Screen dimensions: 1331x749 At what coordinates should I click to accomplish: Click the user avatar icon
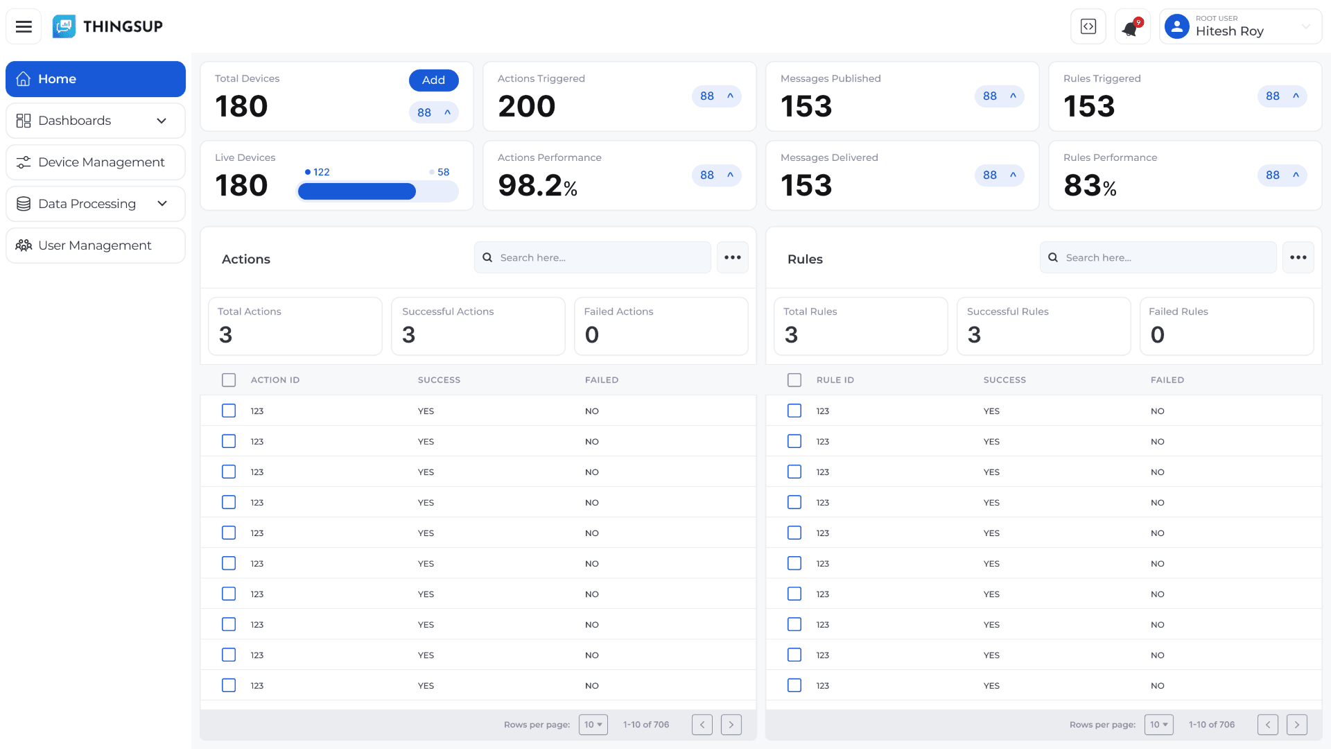(1177, 26)
